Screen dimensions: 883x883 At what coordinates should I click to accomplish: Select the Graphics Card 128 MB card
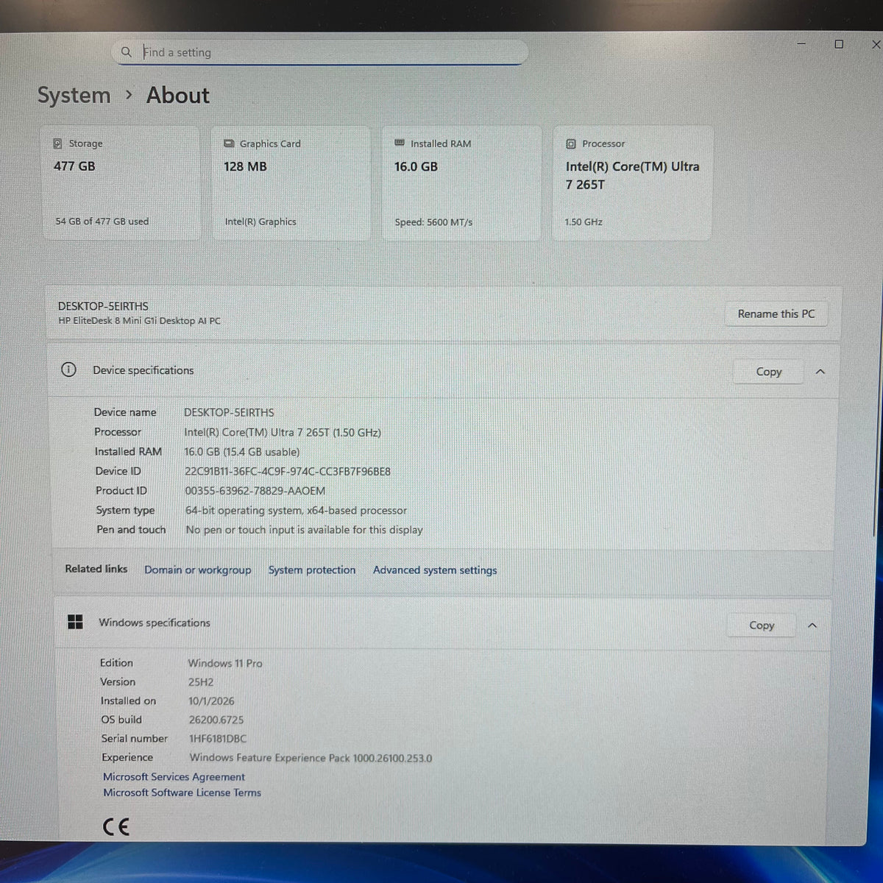click(x=291, y=182)
